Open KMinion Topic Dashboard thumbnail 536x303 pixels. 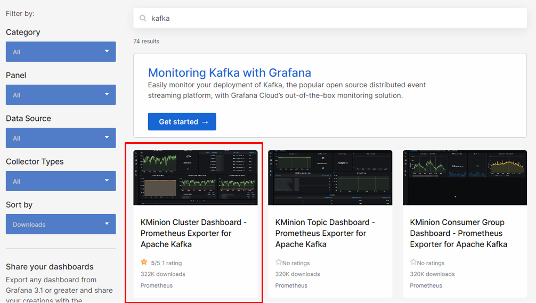330,178
